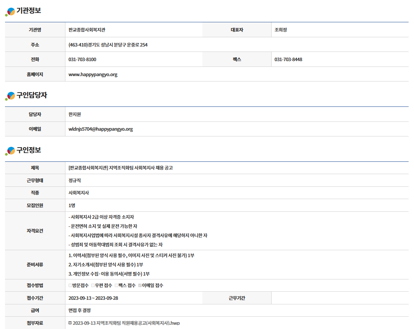Click the fax number 031-703-8448
The height and width of the screenshot is (329, 414).
[288, 60]
